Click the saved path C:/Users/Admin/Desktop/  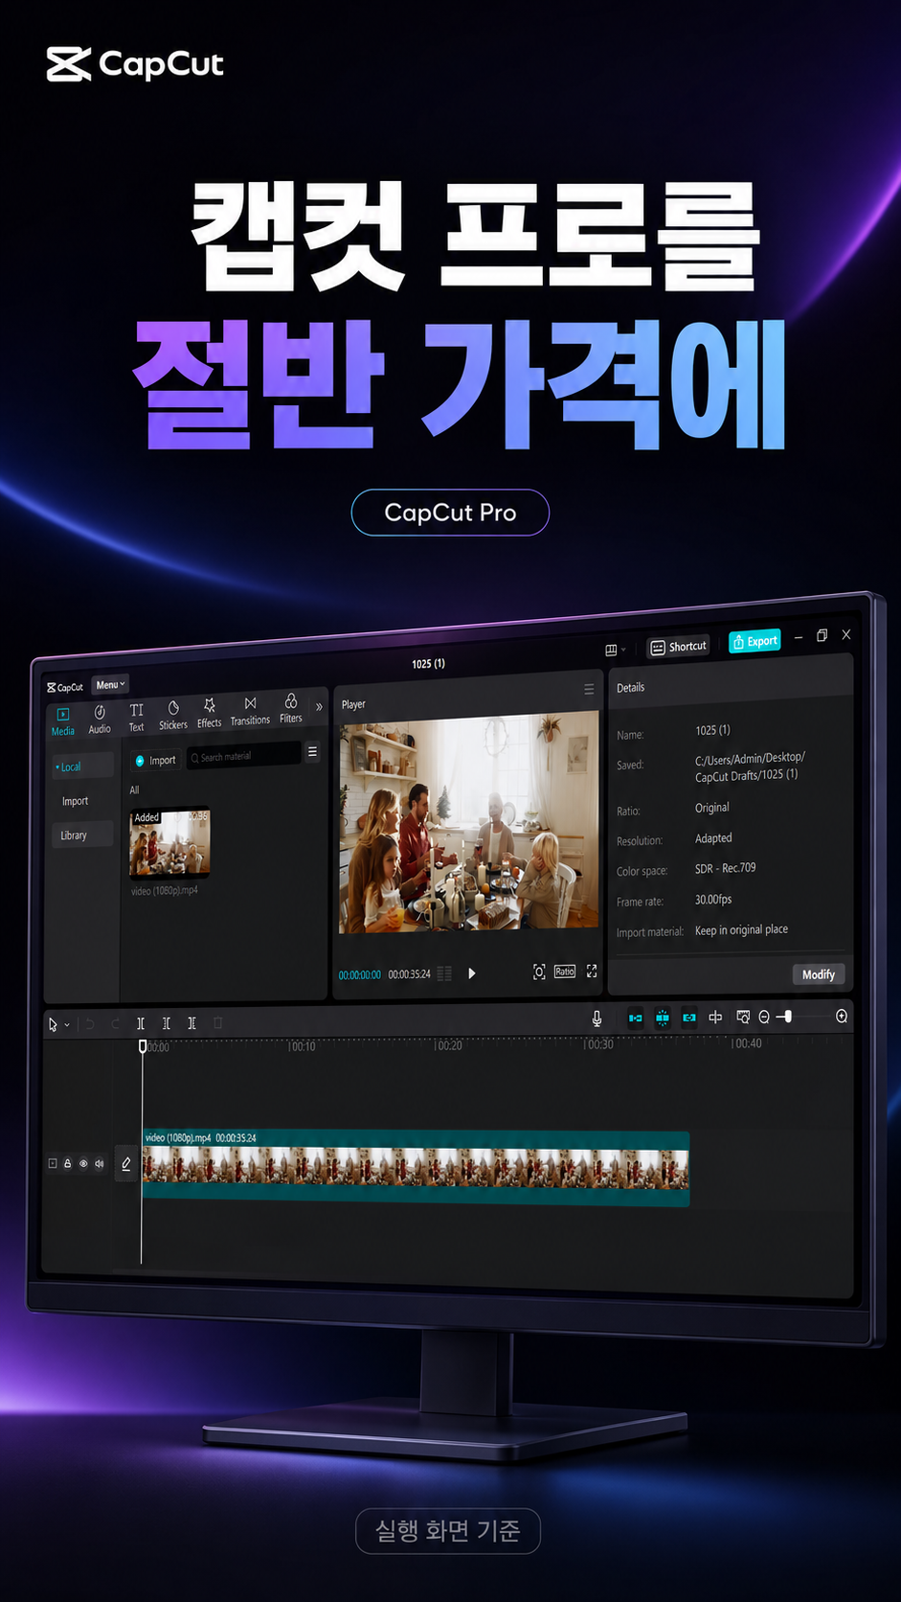(x=750, y=758)
